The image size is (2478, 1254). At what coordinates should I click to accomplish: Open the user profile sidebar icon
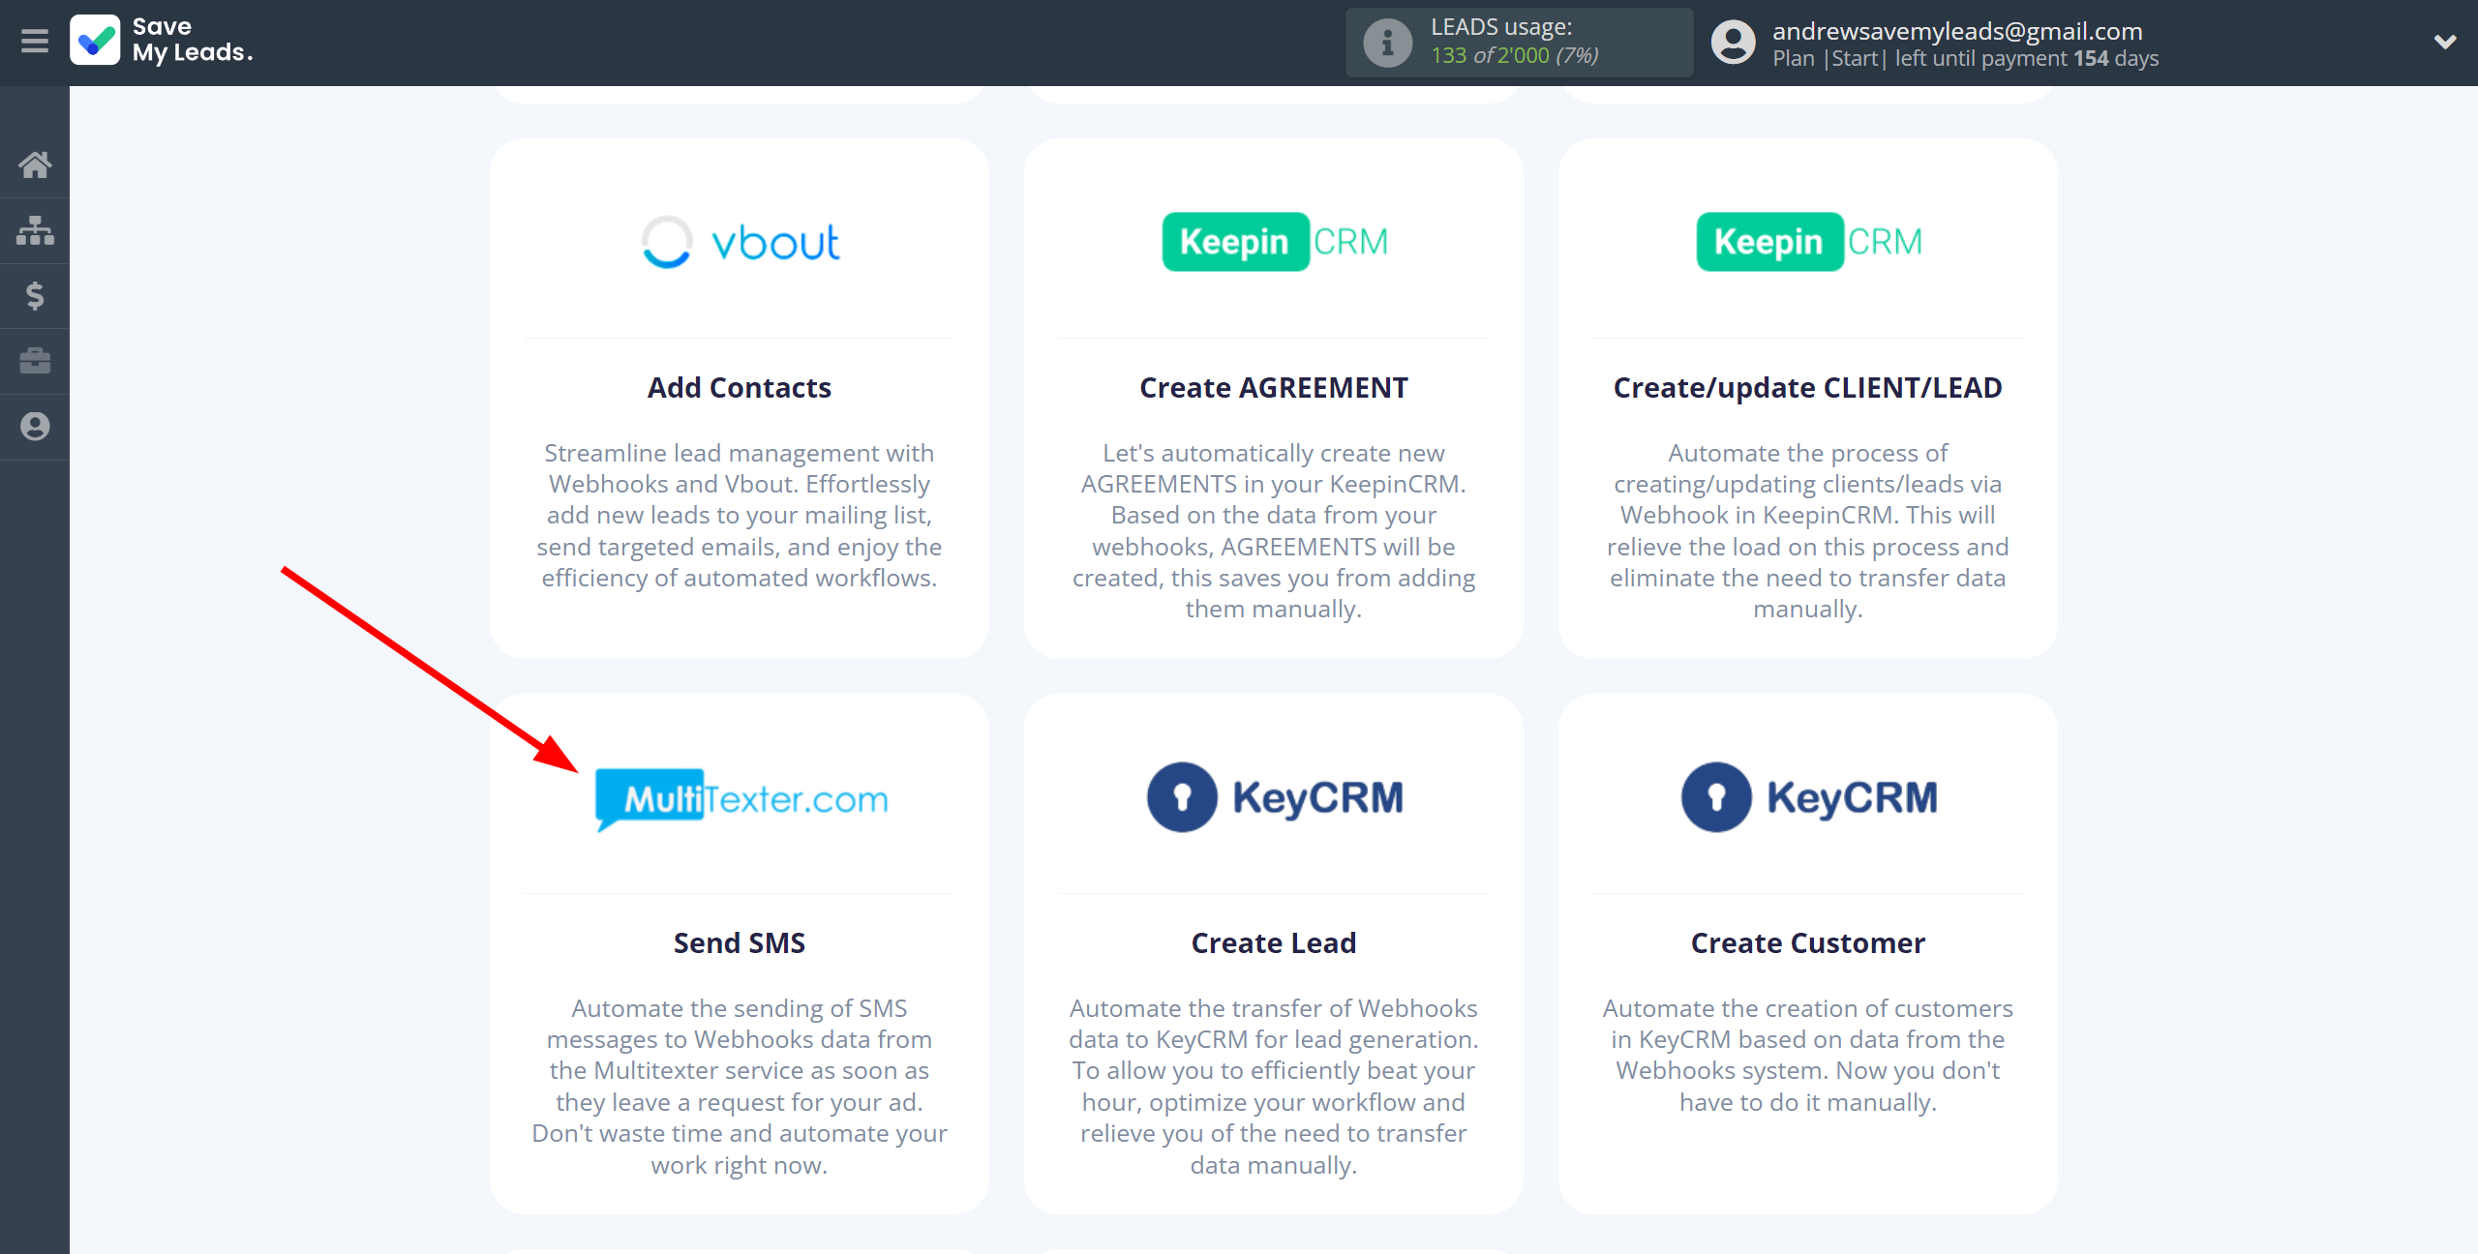tap(35, 427)
